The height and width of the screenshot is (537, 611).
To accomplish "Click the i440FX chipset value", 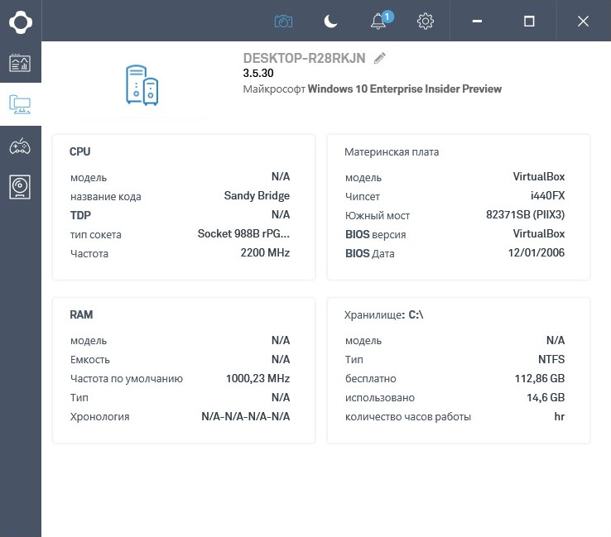I will tap(547, 195).
